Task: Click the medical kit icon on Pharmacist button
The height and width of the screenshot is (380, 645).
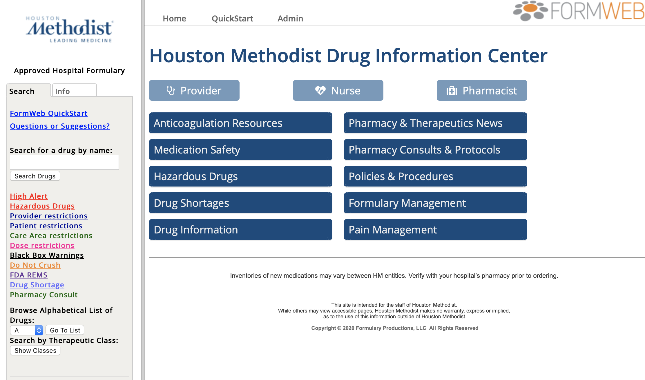Action: (x=452, y=91)
